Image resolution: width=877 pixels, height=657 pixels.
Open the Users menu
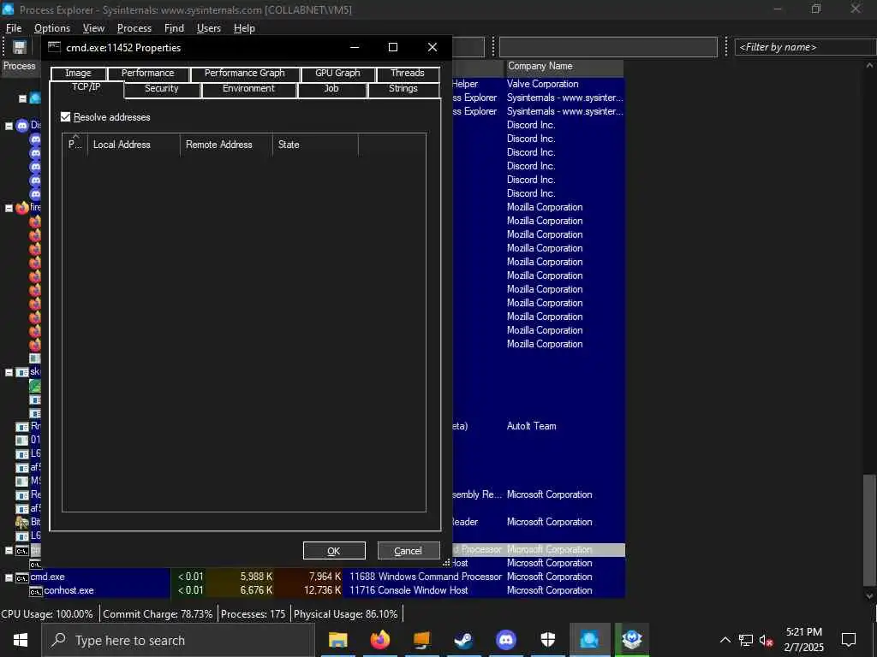click(x=209, y=28)
